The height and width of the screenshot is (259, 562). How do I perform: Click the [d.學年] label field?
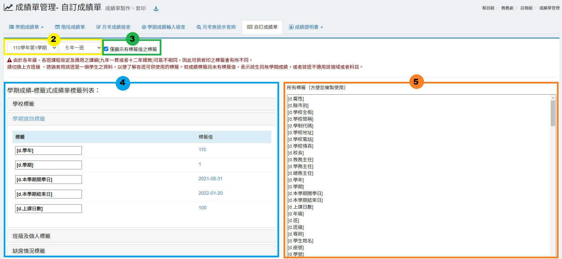(x=48, y=150)
